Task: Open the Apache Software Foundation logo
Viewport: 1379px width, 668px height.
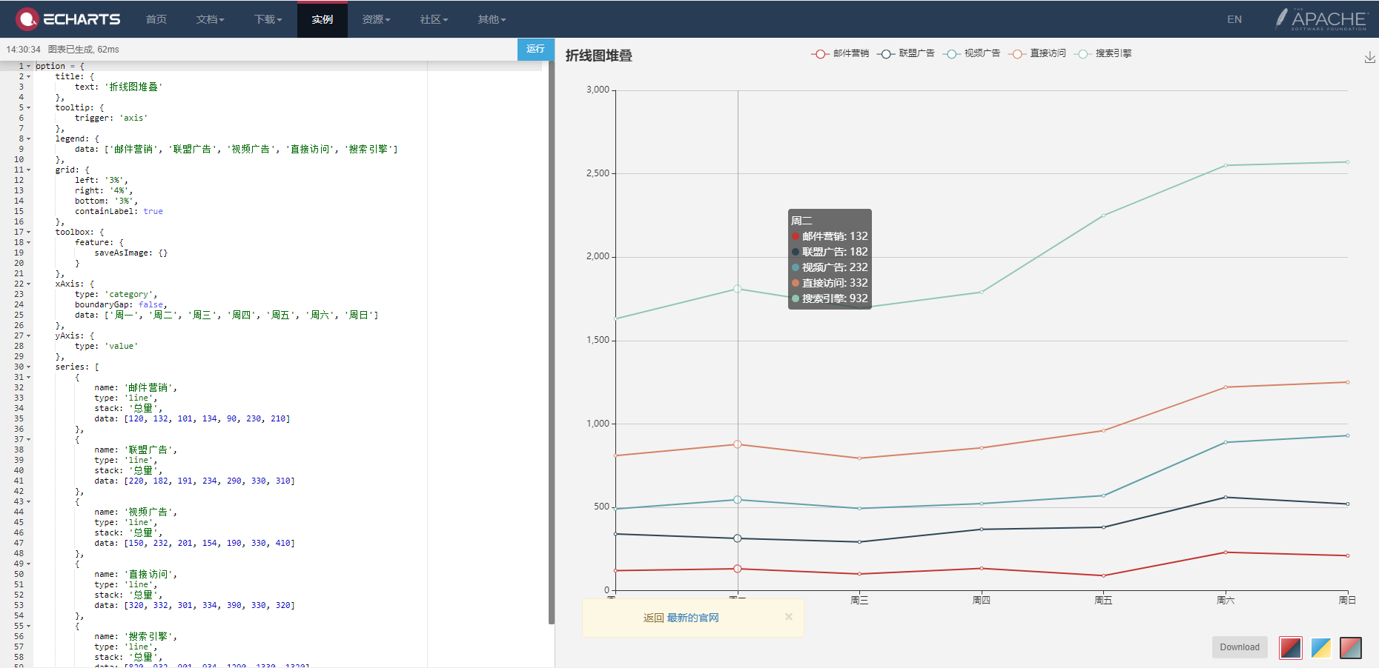Action: (x=1320, y=19)
